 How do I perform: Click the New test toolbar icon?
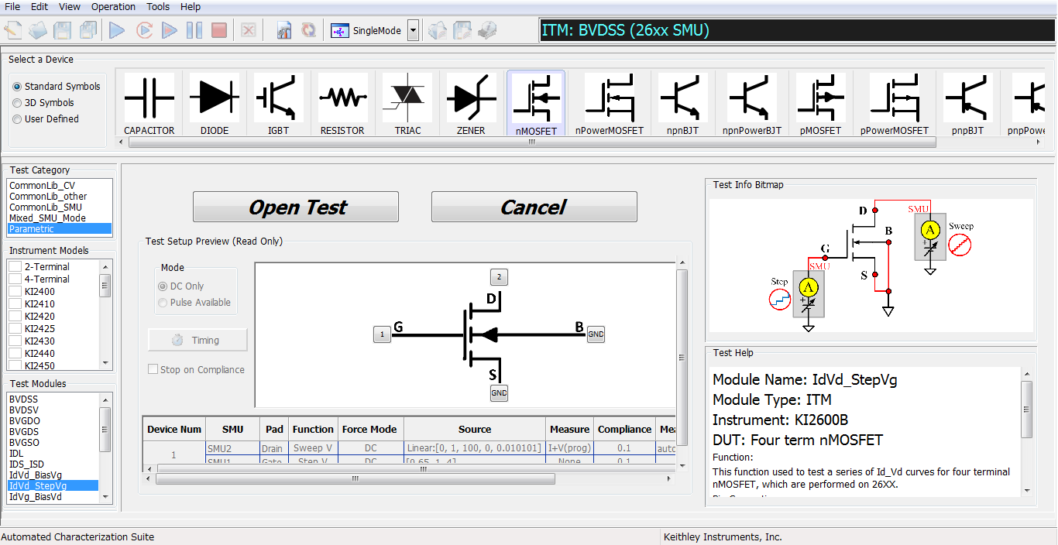(x=13, y=31)
